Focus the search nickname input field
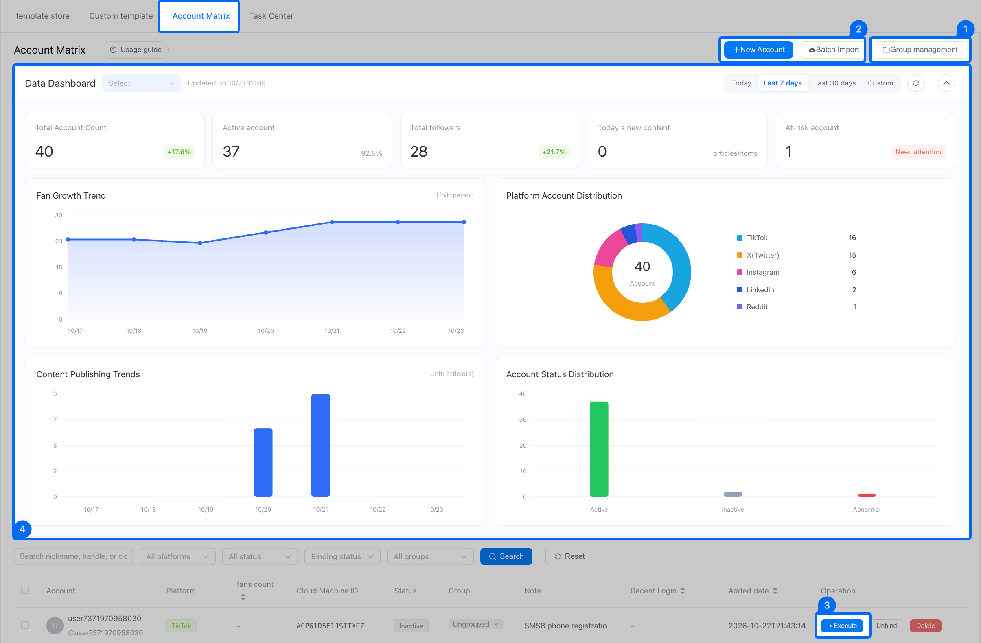This screenshot has width=981, height=643. point(73,556)
